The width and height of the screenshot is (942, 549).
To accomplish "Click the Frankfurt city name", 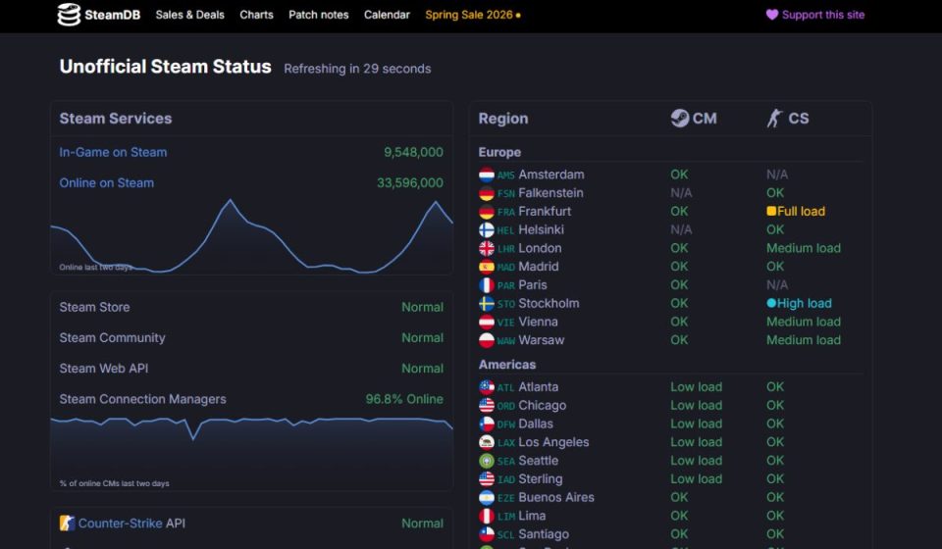I will 545,211.
